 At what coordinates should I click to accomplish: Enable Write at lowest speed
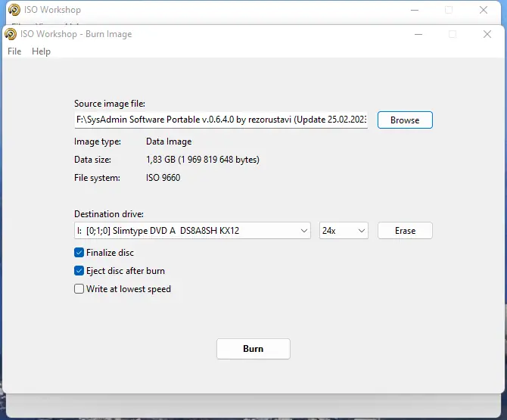[79, 289]
